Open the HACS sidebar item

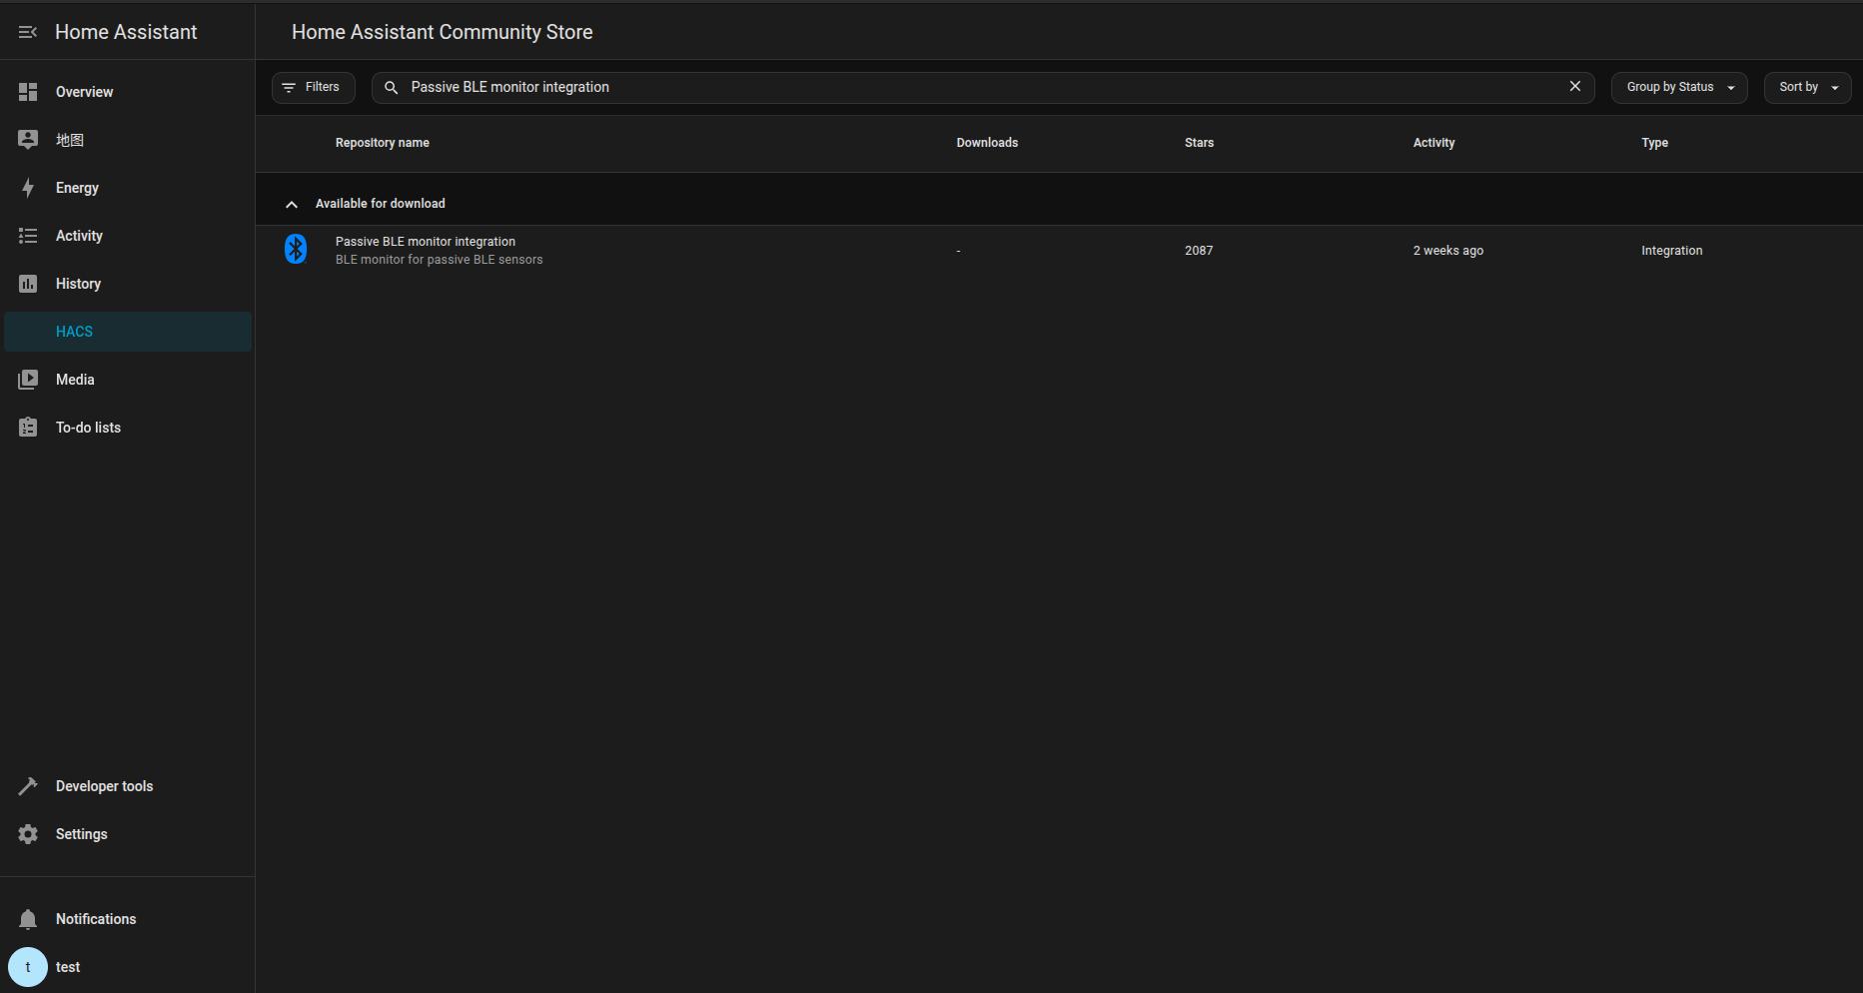[74, 332]
